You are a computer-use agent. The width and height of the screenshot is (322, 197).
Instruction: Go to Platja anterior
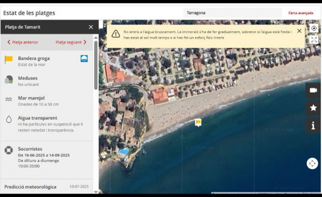point(25,42)
